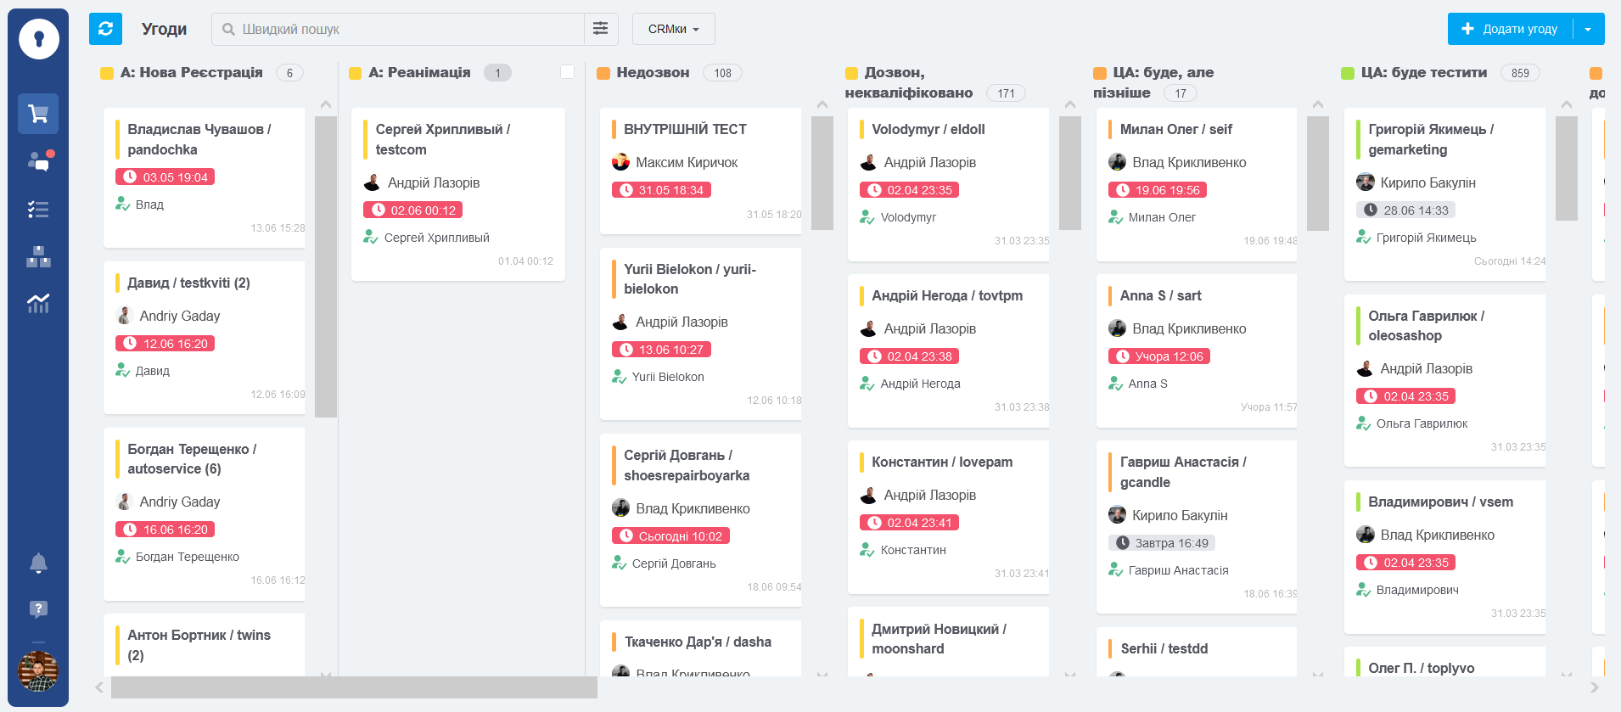The height and width of the screenshot is (712, 1621).
Task: Open the help question mark icon
Action: click(38, 608)
